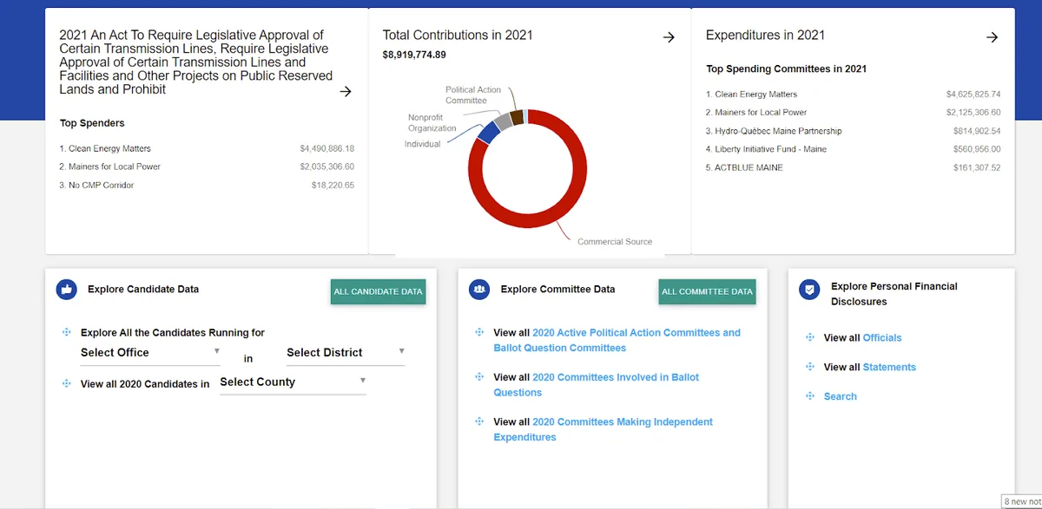1042x509 pixels.
Task: Click the ALL COMMITTEE DATA button
Action: coord(707,291)
